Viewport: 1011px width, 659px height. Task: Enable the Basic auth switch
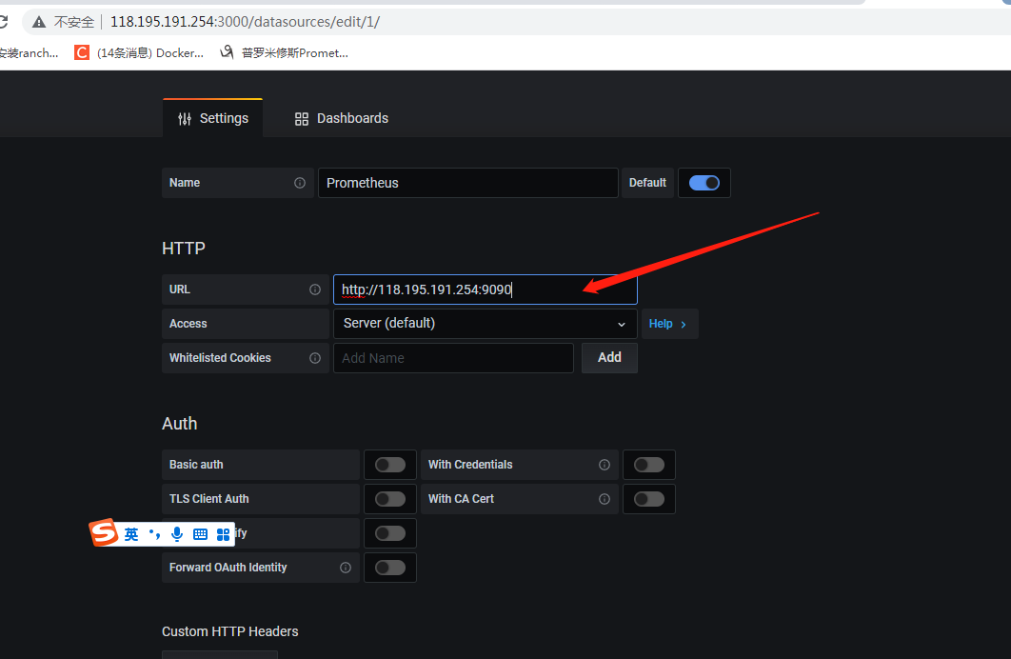click(390, 465)
